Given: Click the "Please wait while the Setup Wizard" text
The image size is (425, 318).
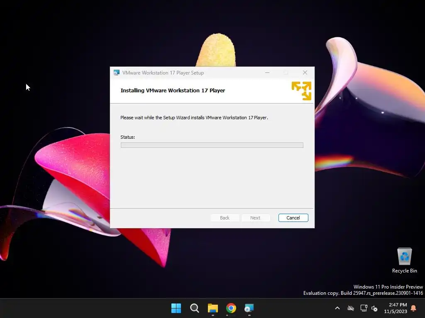Looking at the screenshot, I should point(155,118).
